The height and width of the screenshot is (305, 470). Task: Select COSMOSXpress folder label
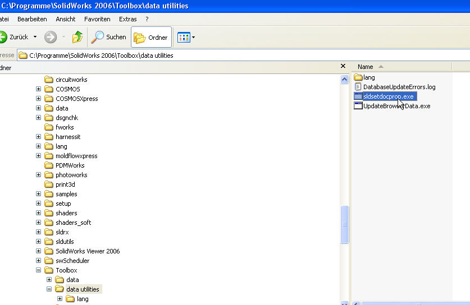point(77,99)
